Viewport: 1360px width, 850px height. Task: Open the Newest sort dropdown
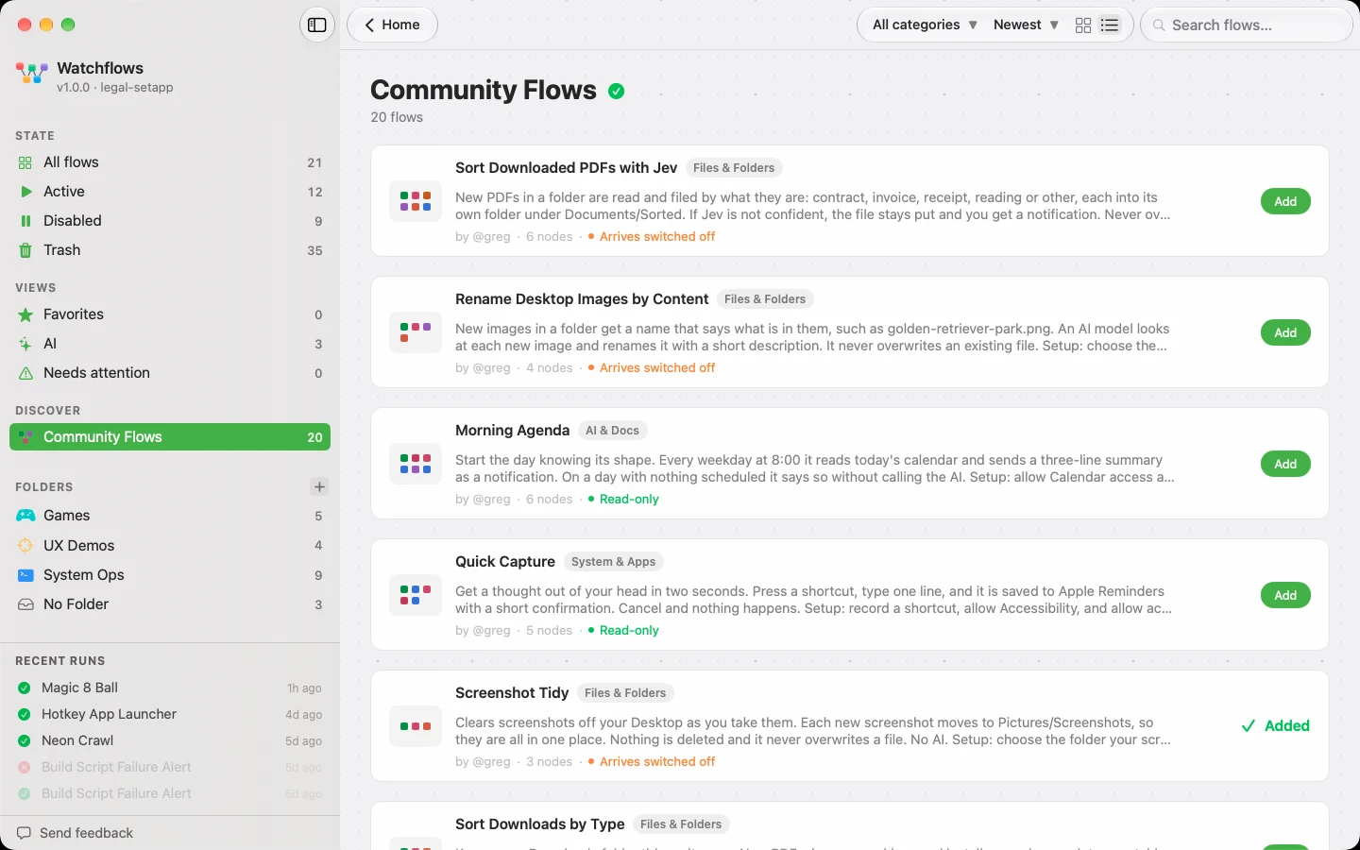(1026, 25)
